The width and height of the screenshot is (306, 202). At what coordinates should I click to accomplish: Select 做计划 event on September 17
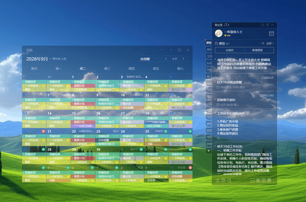click(132, 122)
